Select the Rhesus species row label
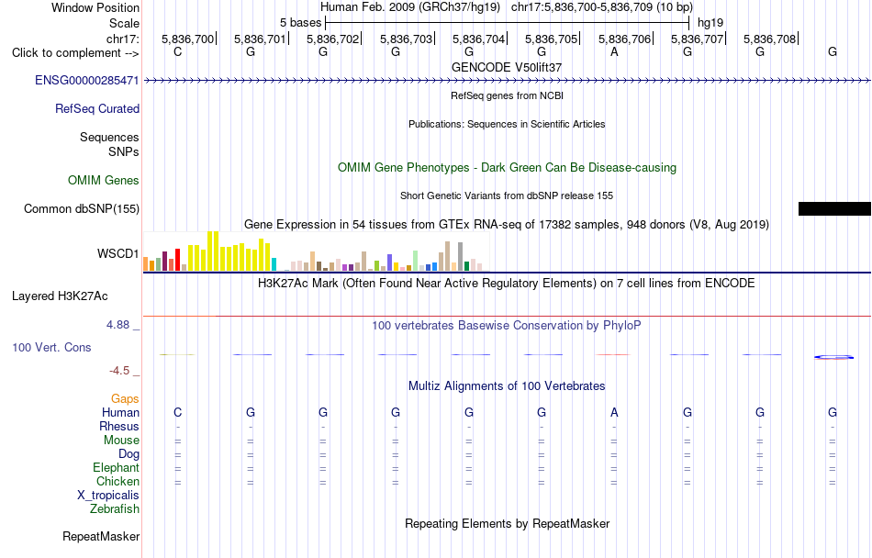This screenshot has height=558, width=872. [x=119, y=426]
